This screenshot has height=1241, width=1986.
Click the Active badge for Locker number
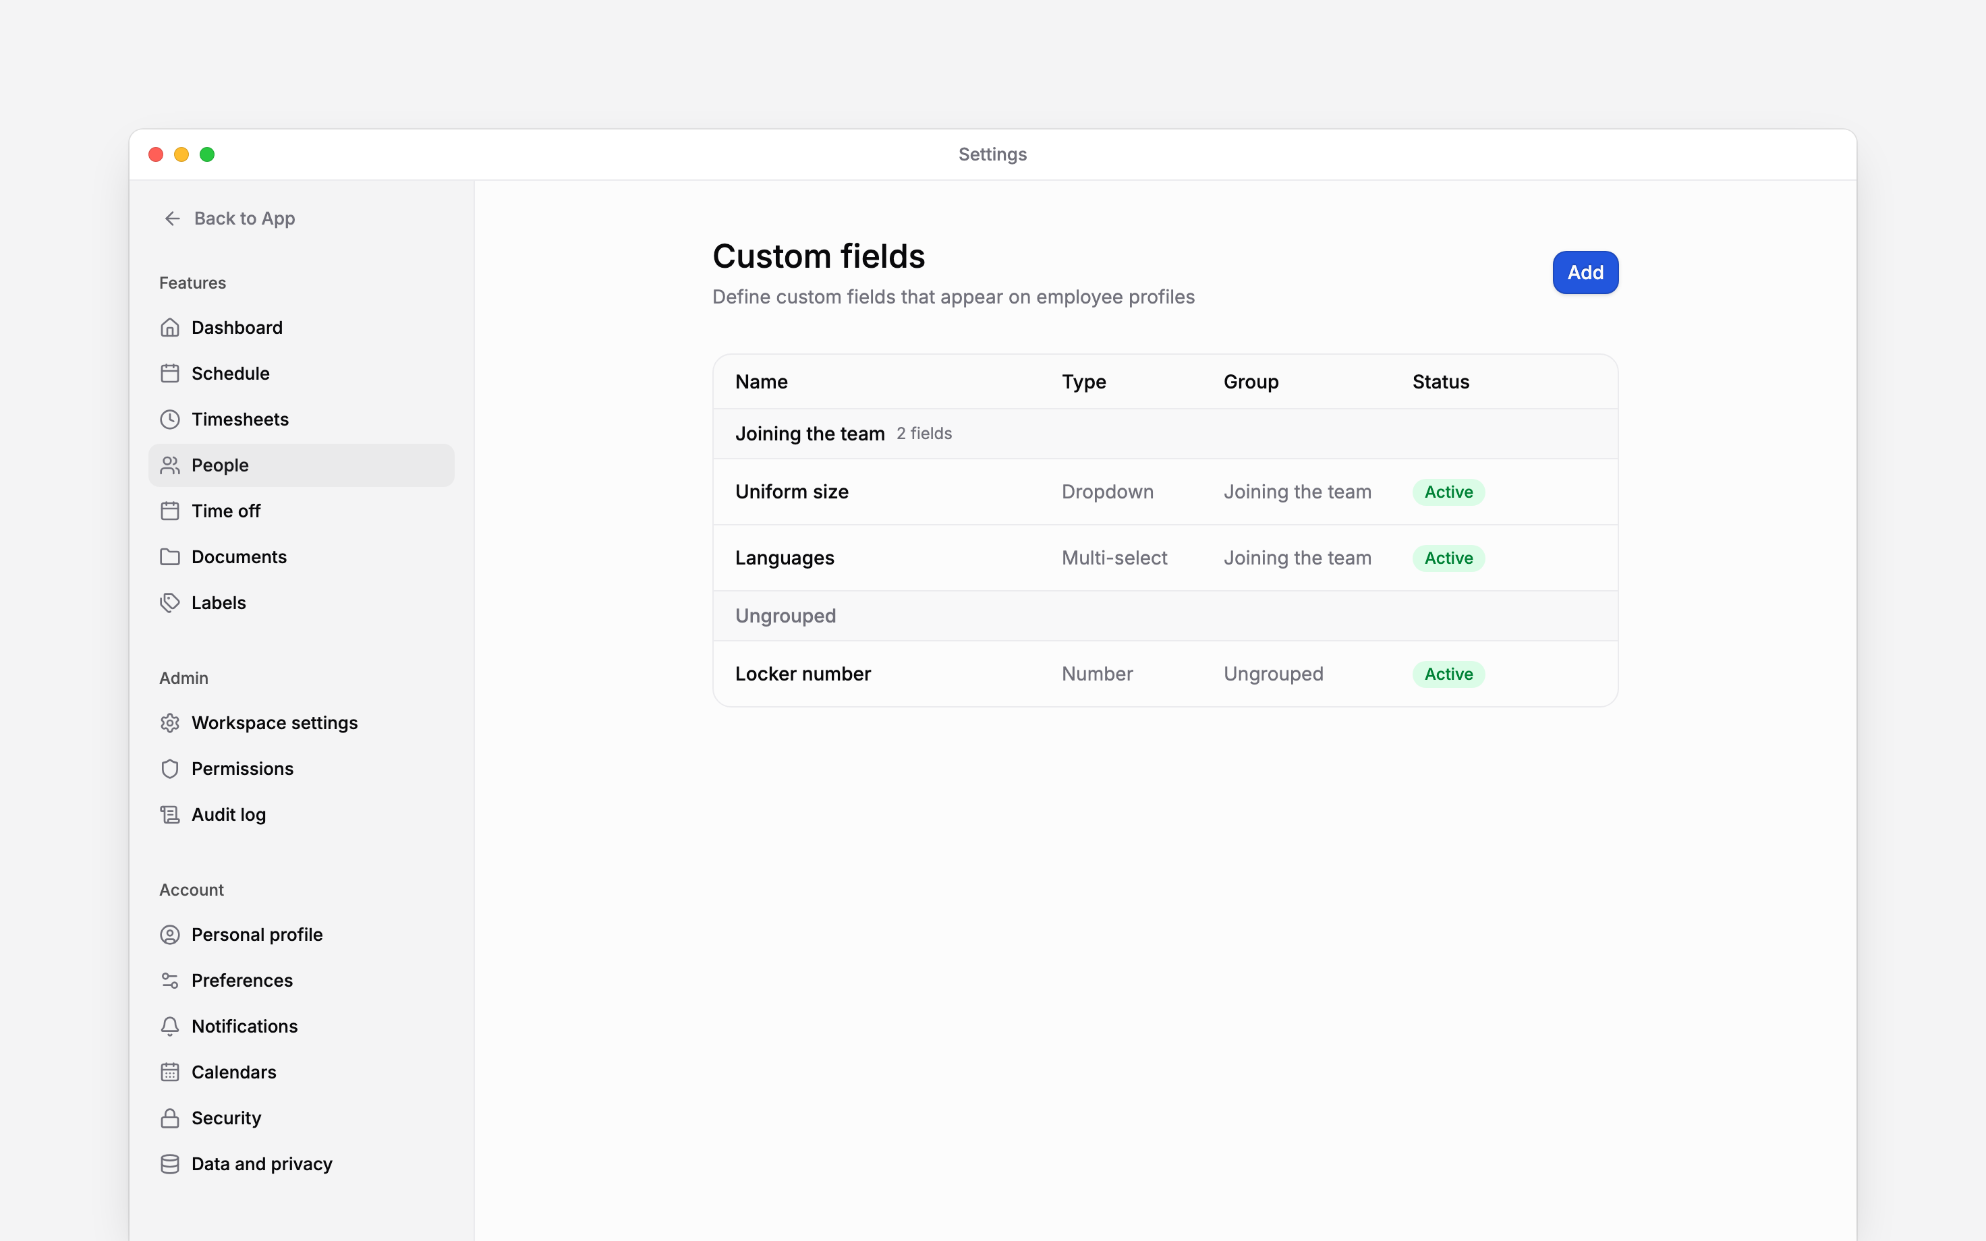coord(1448,674)
